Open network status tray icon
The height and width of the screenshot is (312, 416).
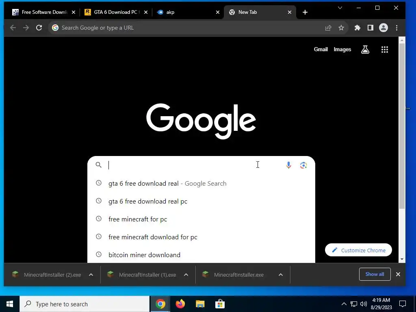(354, 304)
